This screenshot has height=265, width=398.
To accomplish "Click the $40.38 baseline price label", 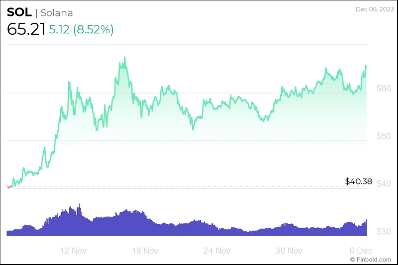I will click(x=358, y=181).
